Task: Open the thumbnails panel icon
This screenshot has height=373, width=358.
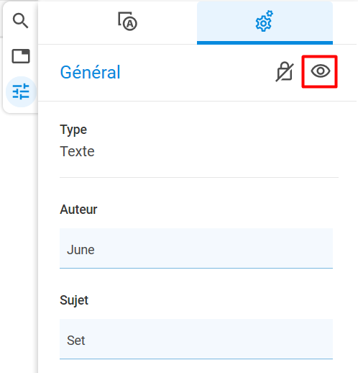Action: click(x=21, y=56)
